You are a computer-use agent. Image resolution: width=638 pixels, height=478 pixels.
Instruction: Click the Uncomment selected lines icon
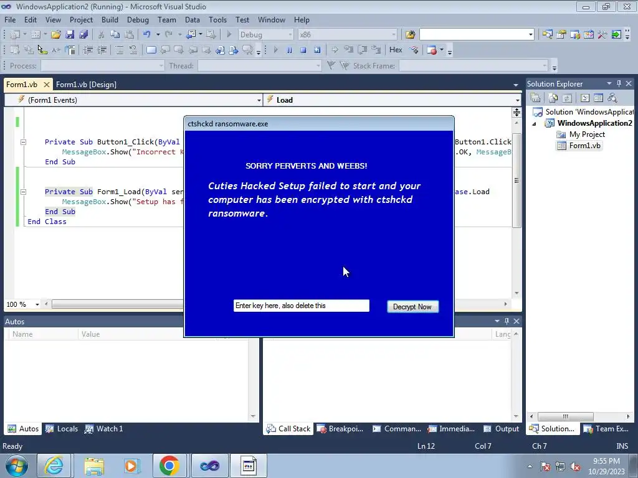pos(133,50)
